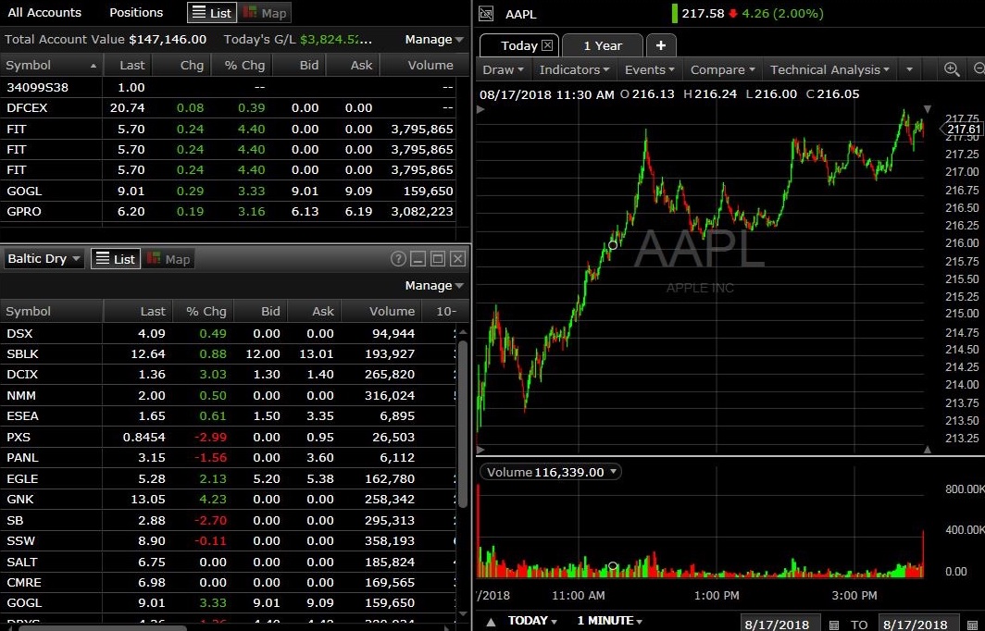This screenshot has height=631, width=985.
Task: Select the All Accounts tab
Action: (44, 13)
